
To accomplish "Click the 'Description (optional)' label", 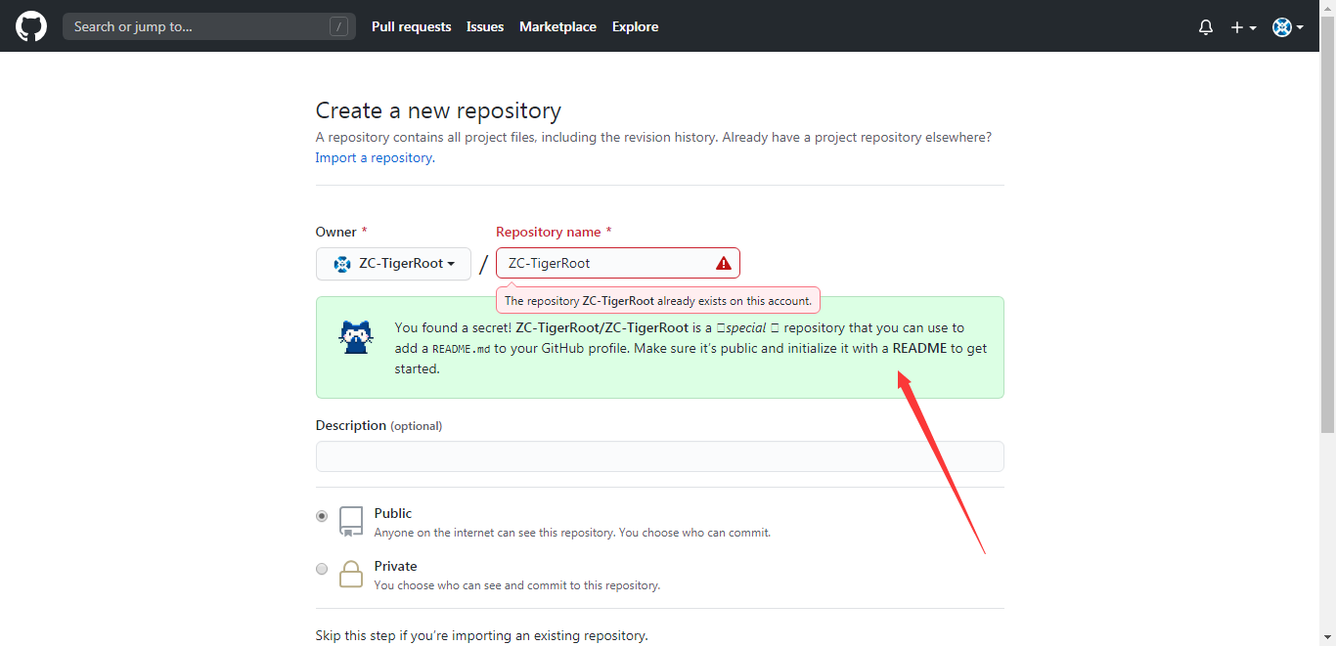I will [379, 425].
